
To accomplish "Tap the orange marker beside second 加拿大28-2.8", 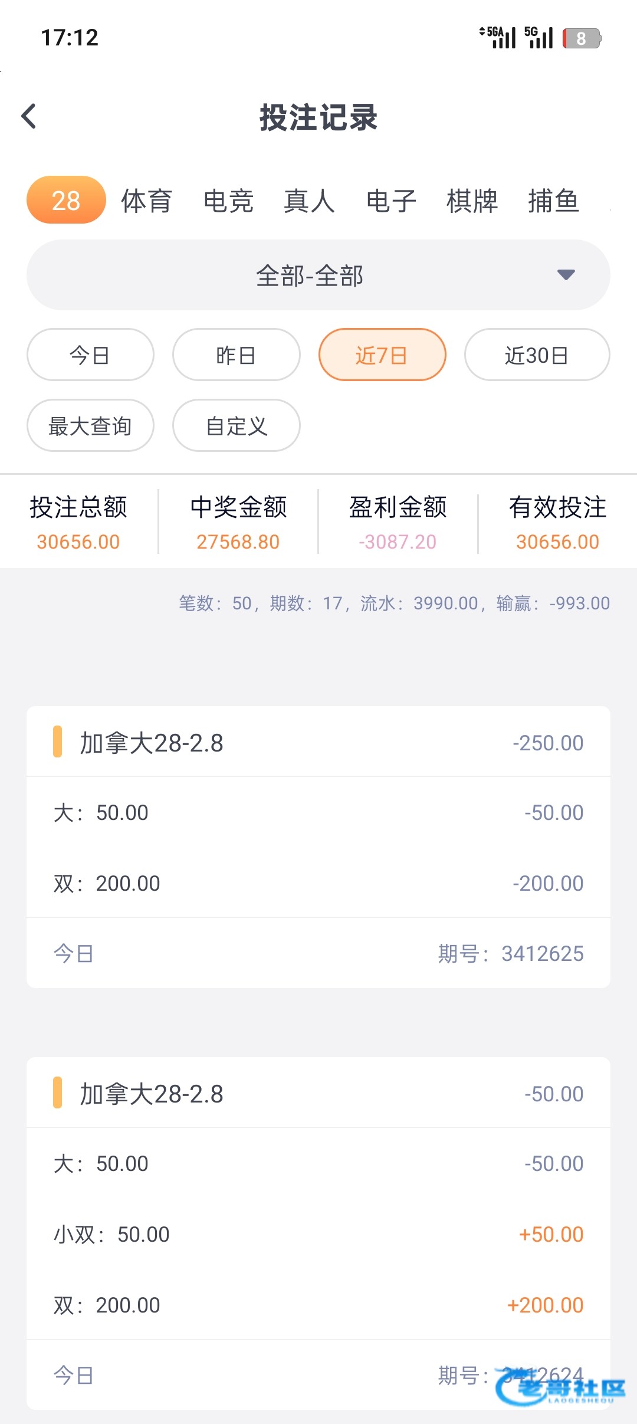I will pyautogui.click(x=57, y=1093).
